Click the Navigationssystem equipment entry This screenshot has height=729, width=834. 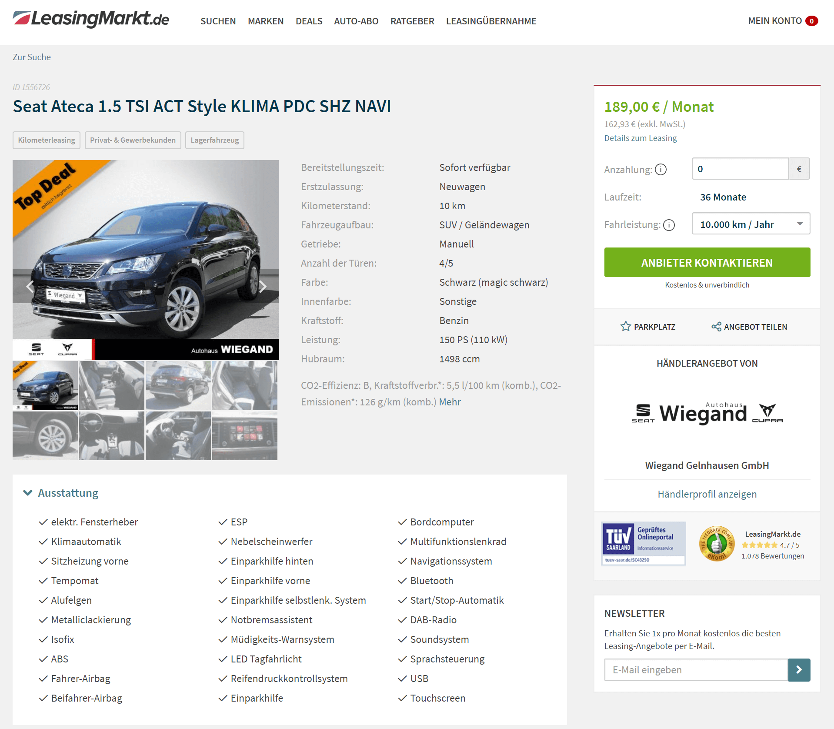[451, 561]
